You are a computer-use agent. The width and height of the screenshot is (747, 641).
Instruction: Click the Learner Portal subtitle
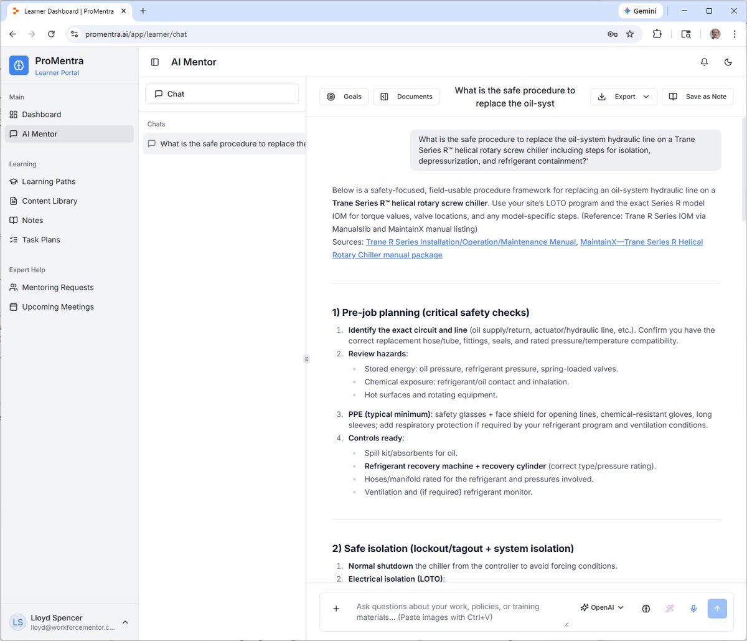click(57, 73)
